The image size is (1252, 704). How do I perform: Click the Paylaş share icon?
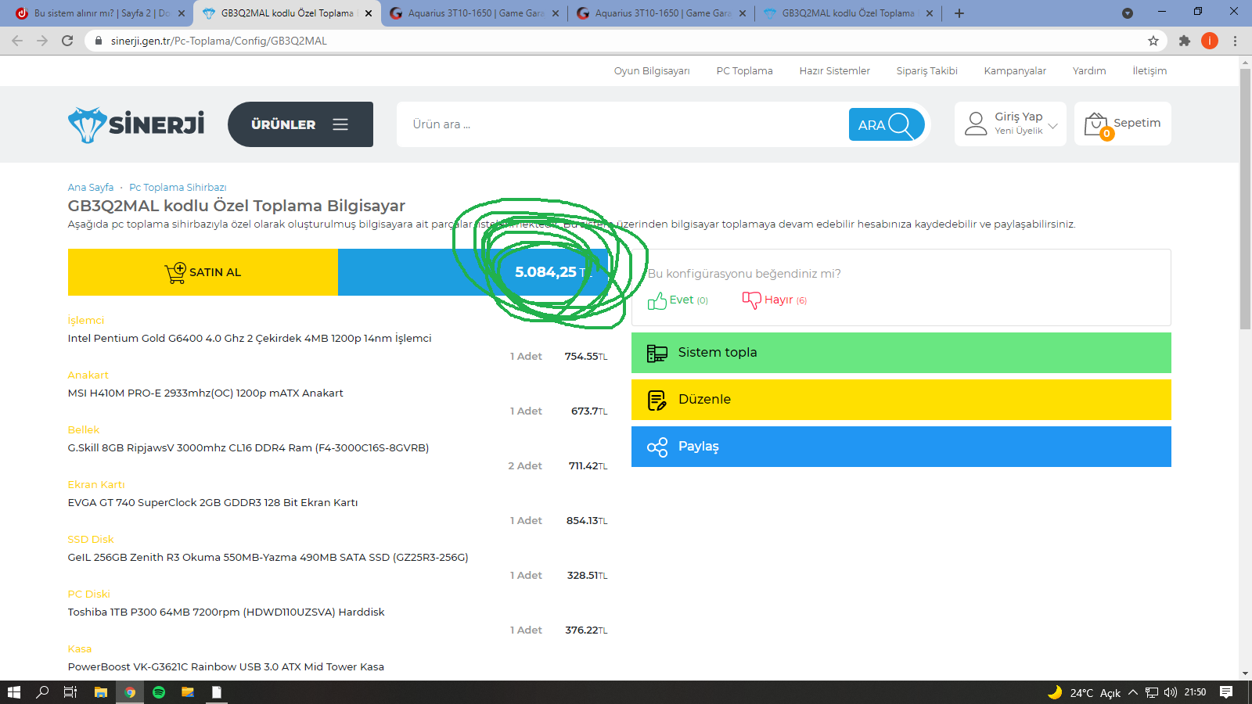coord(657,447)
